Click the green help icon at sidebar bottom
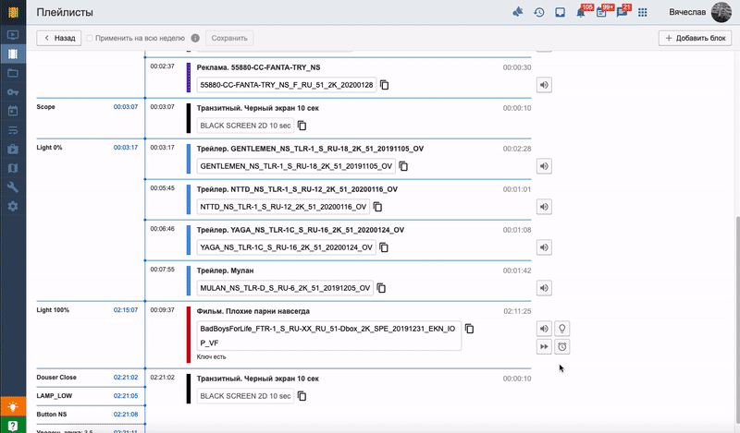Viewport: 740px width, 433px height. [13, 425]
